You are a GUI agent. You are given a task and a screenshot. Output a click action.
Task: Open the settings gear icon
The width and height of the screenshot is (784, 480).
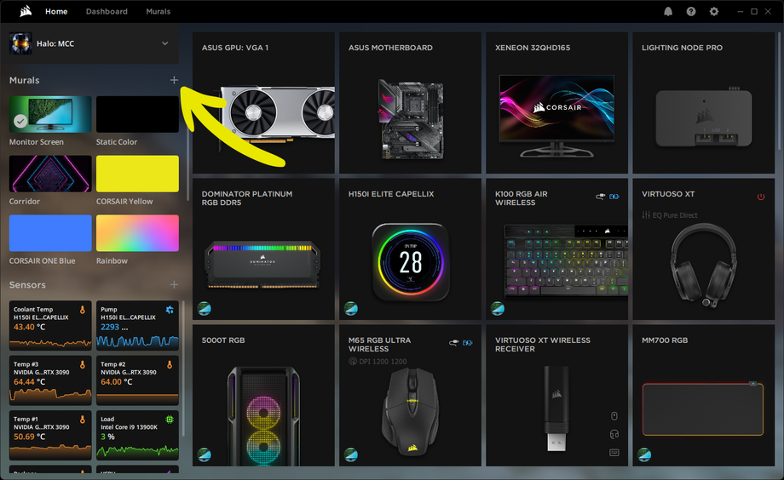click(714, 11)
